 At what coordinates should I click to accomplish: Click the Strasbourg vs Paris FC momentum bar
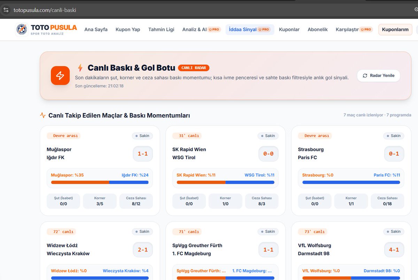click(351, 182)
